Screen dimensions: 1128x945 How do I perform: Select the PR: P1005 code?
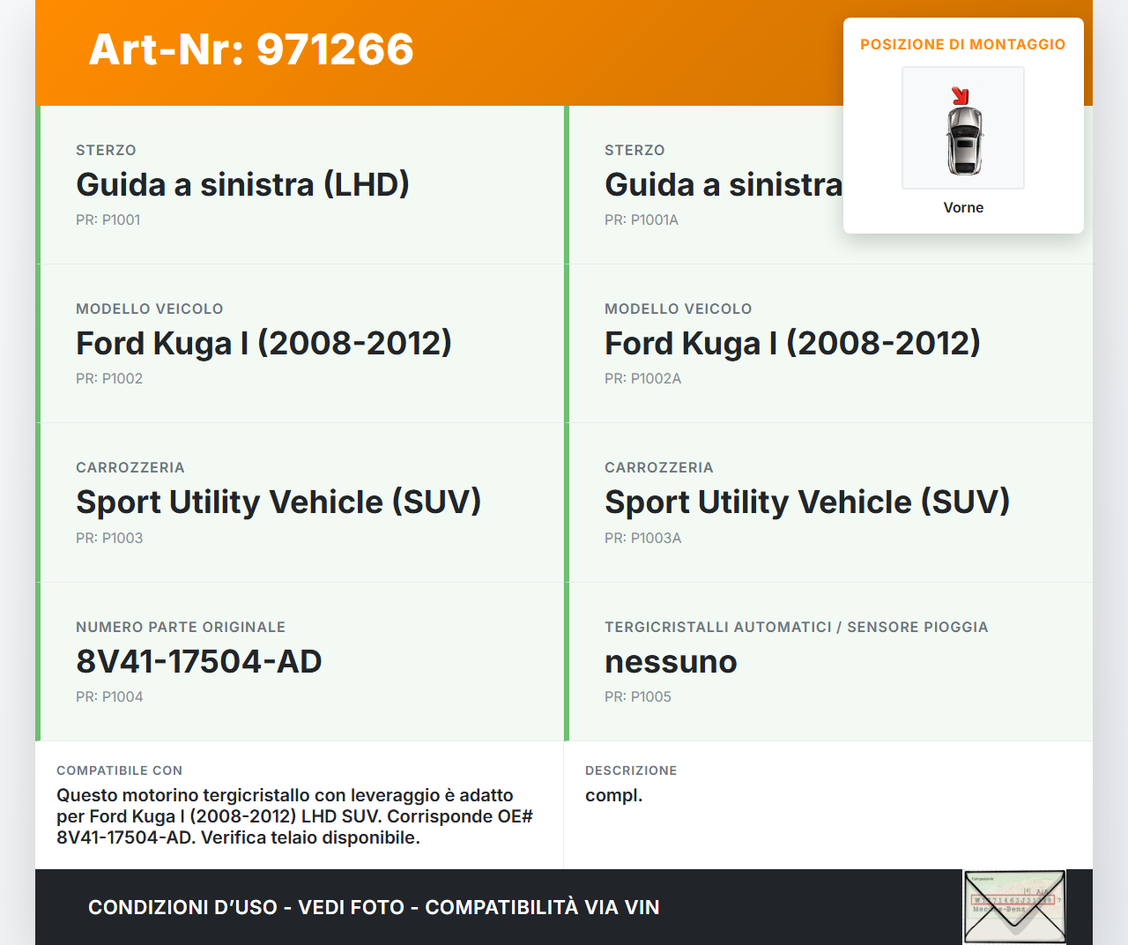pos(637,696)
